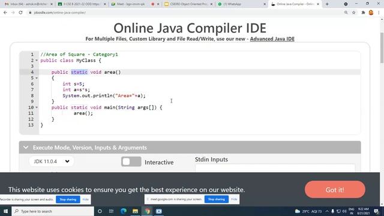Open the browser zoom magnifier icon

[346, 13]
